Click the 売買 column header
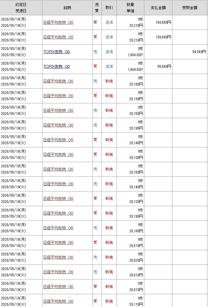 coord(97,7)
